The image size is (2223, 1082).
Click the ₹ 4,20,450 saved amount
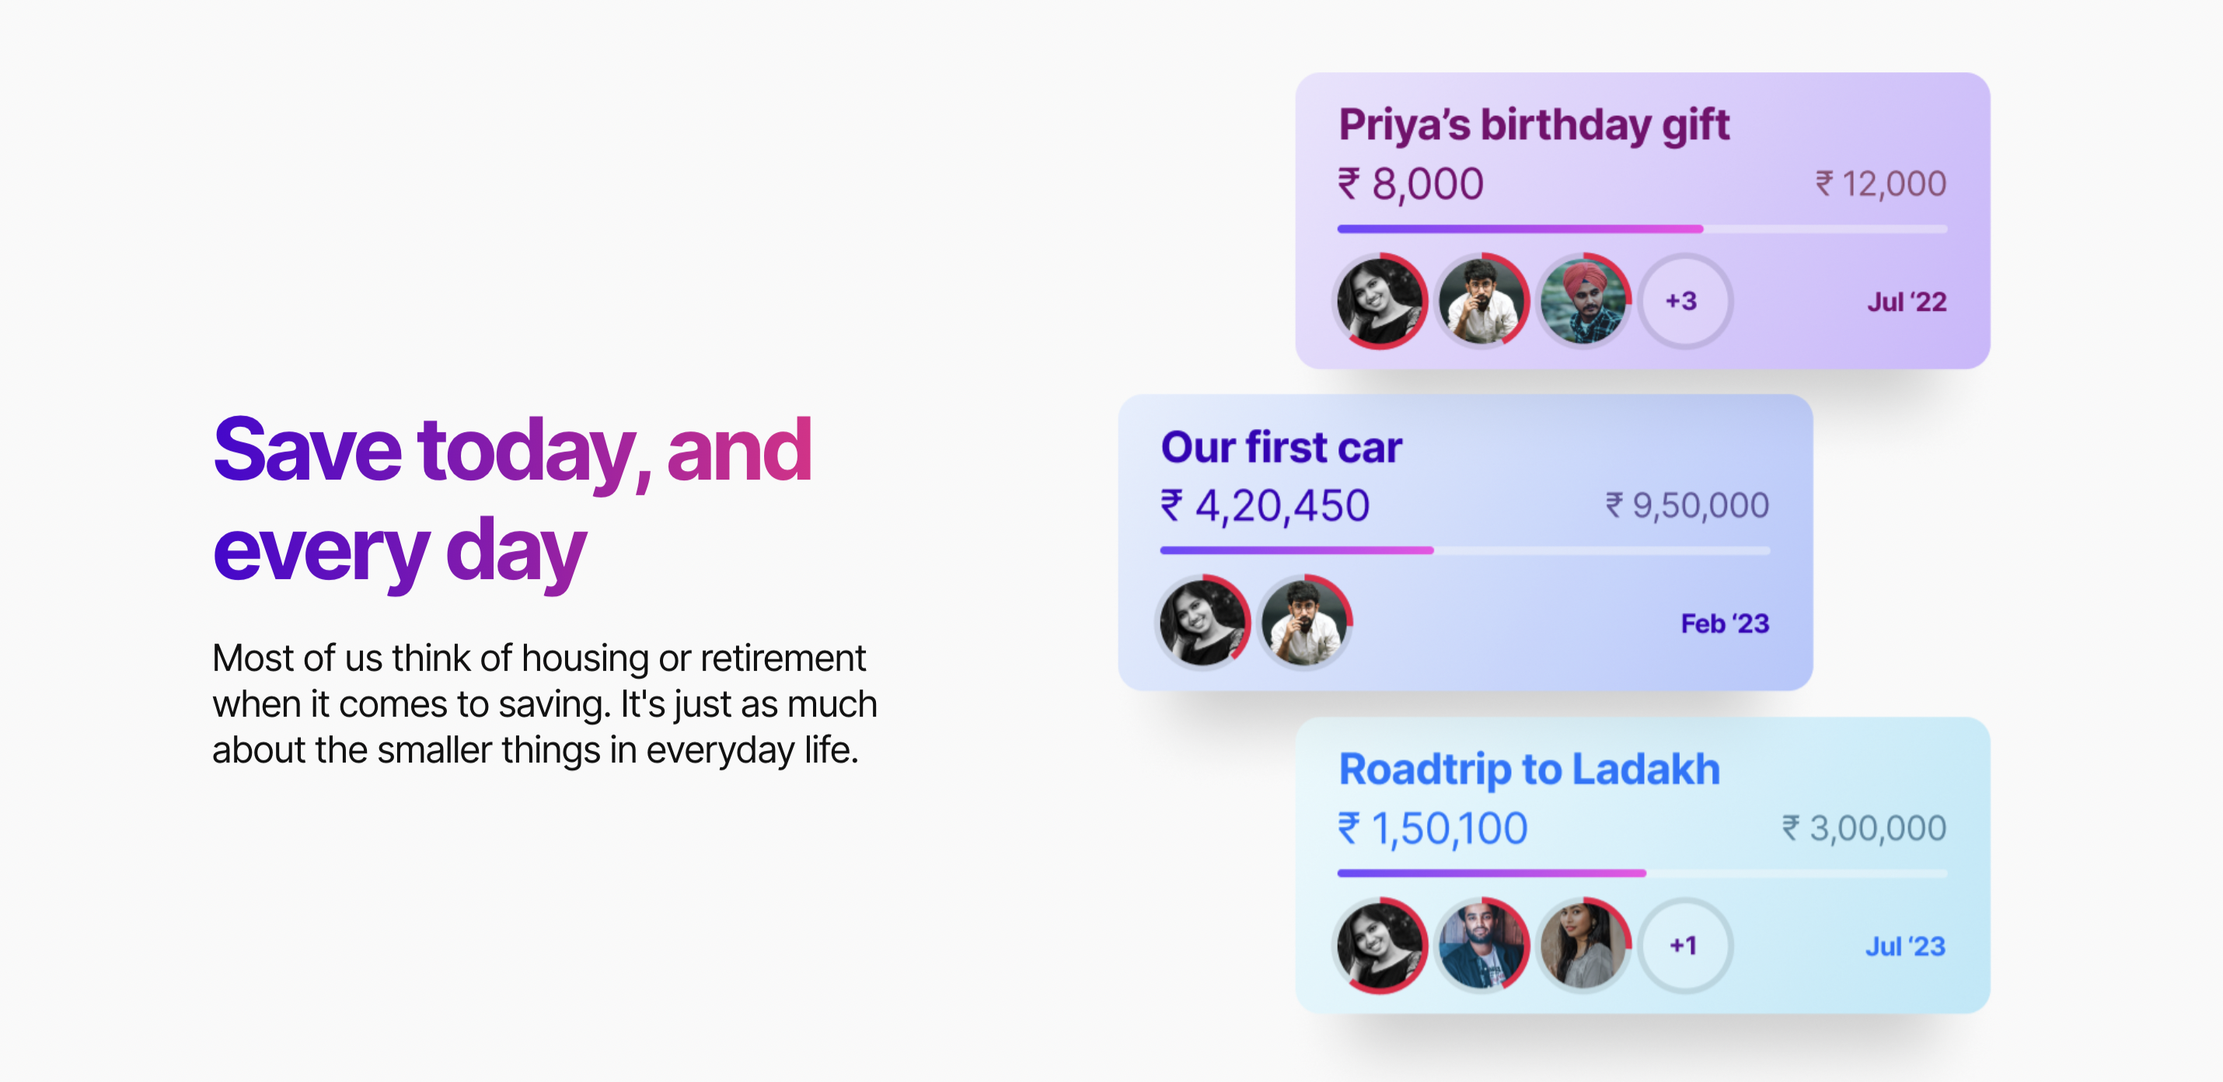click(1265, 505)
